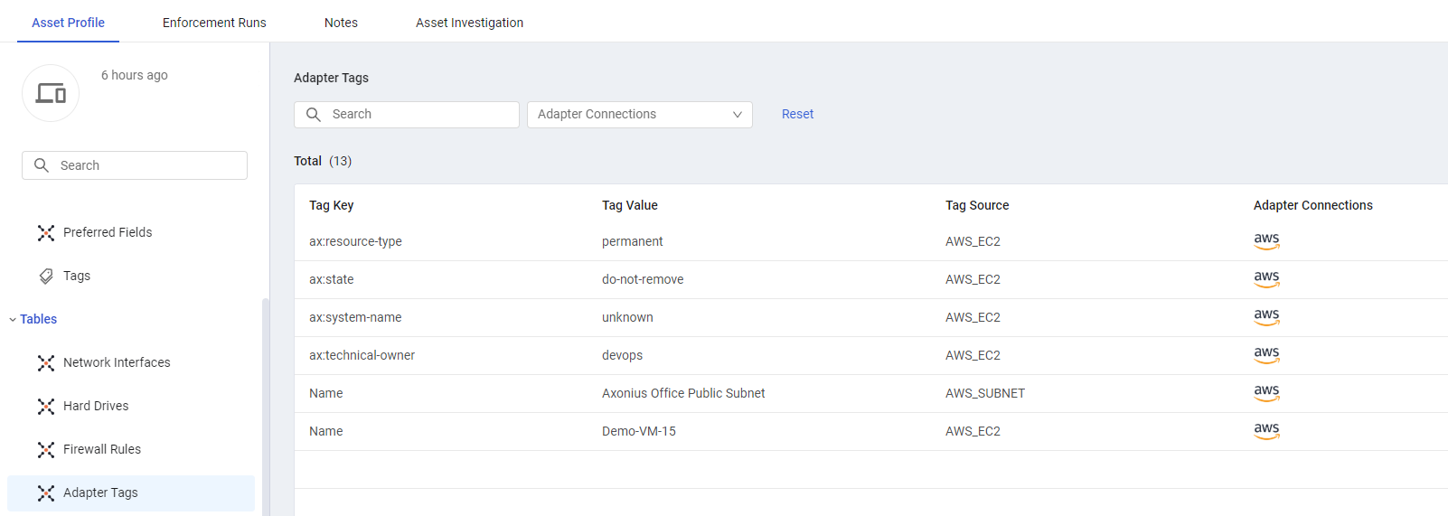Image resolution: width=1448 pixels, height=516 pixels.
Task: Sort by the Tag Key column header
Action: tap(331, 205)
